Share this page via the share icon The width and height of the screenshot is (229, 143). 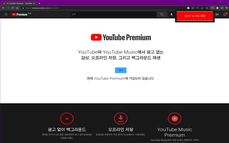click(x=202, y=8)
